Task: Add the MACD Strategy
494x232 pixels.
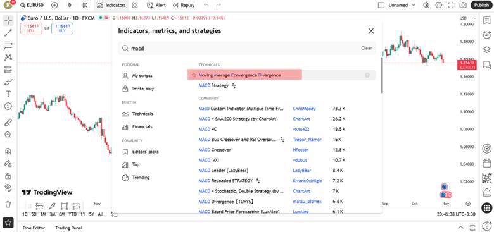Action: tap(213, 85)
